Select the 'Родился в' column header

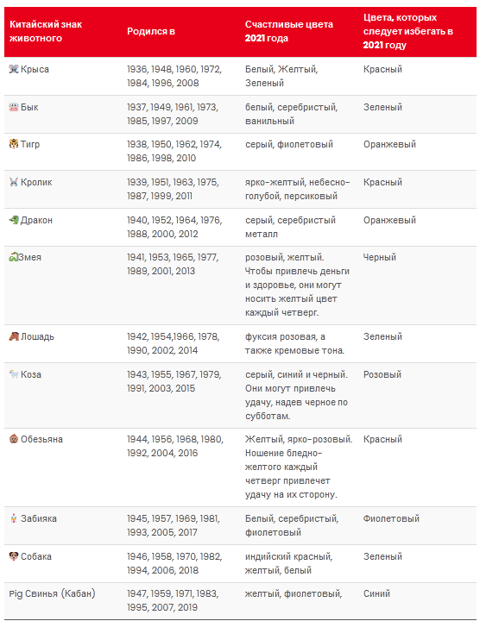pyautogui.click(x=151, y=31)
